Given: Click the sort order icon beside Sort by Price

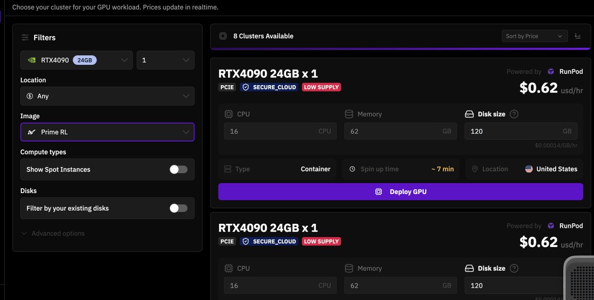Looking at the screenshot, I should [578, 36].
